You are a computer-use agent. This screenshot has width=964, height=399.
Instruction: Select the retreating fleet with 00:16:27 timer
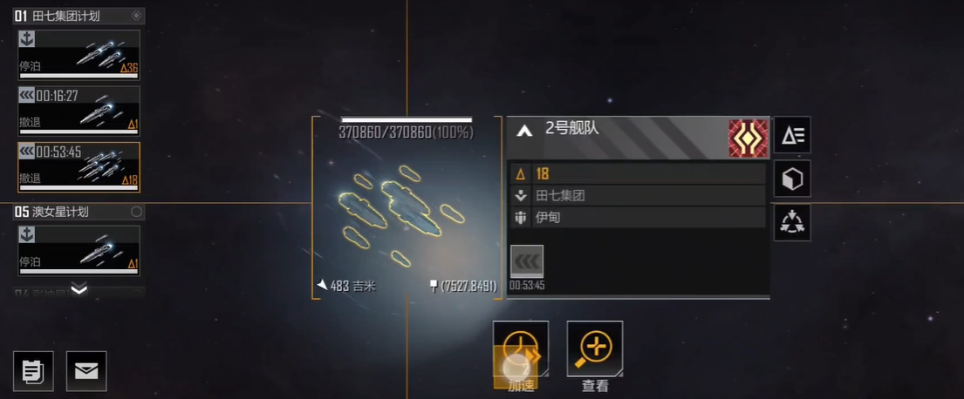(x=79, y=112)
